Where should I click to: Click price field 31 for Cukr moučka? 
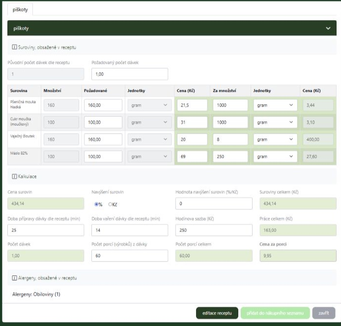click(192, 122)
